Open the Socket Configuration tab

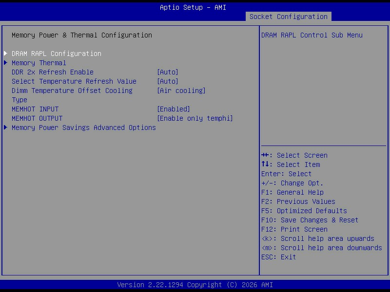point(288,17)
